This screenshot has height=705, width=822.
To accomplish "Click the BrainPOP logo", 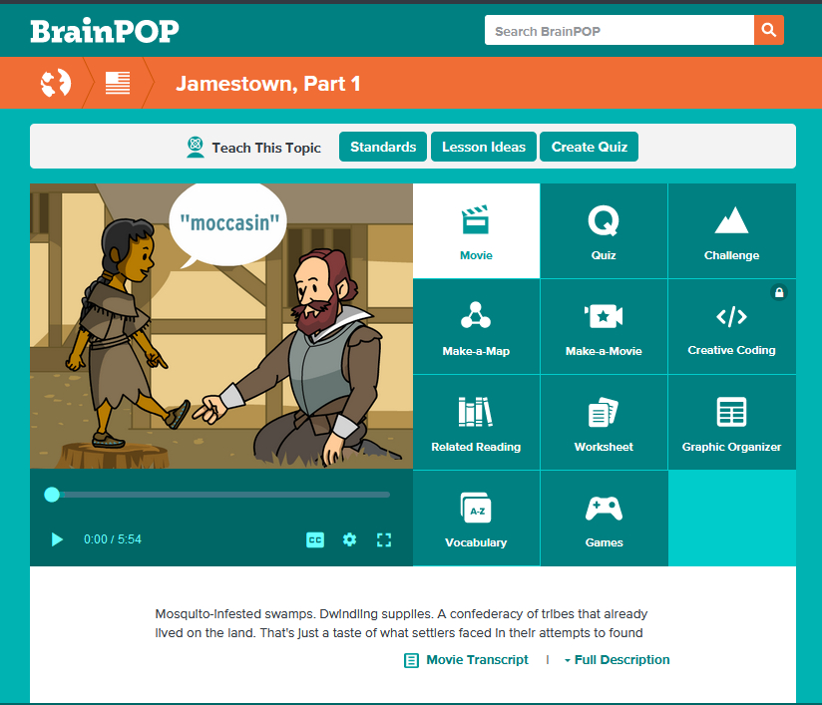I will (105, 31).
